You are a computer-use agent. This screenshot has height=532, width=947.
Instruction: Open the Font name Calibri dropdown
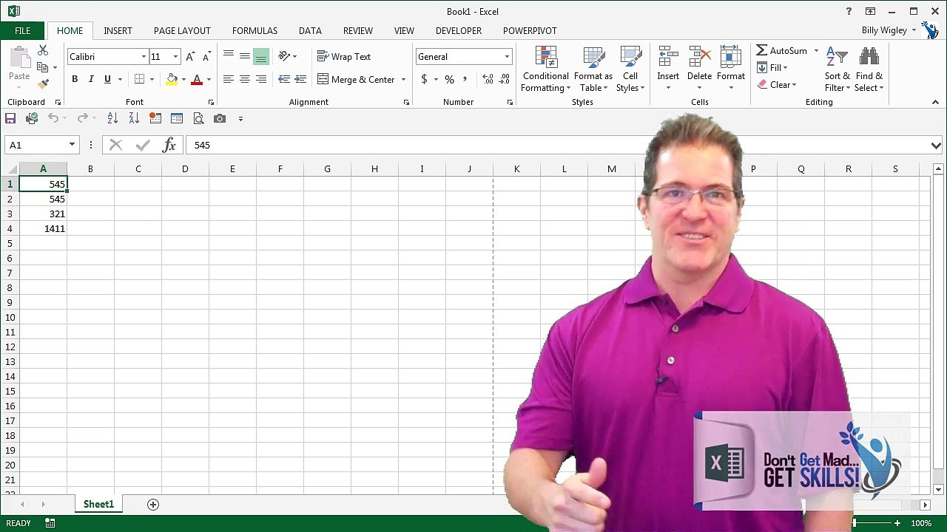pyautogui.click(x=144, y=57)
